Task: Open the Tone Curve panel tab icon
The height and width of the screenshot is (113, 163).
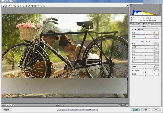Action: coord(134,24)
